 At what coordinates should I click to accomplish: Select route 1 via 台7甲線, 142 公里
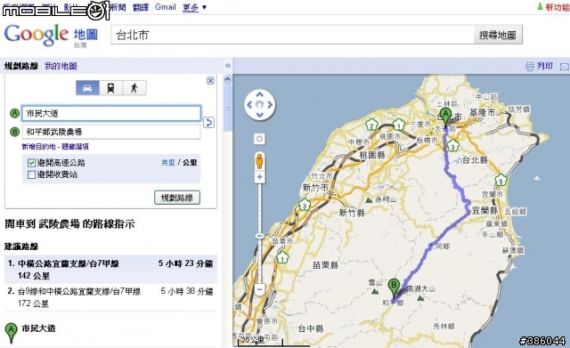(110, 269)
